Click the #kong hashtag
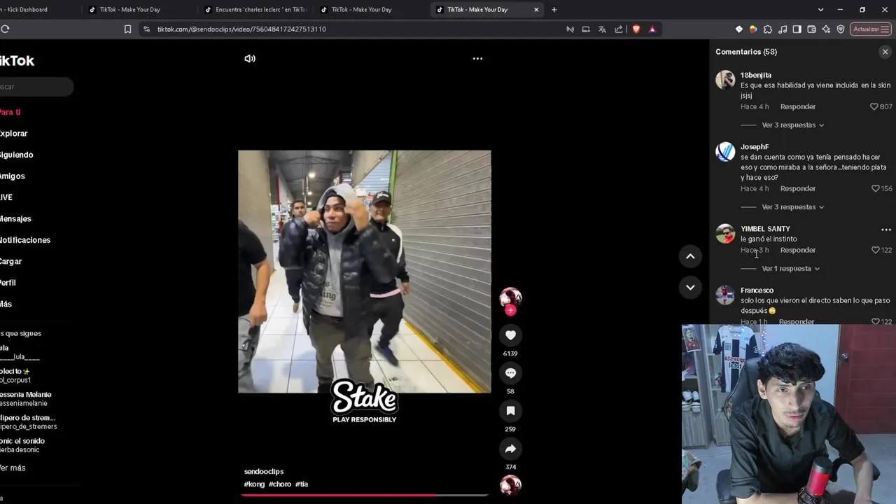 pyautogui.click(x=254, y=484)
